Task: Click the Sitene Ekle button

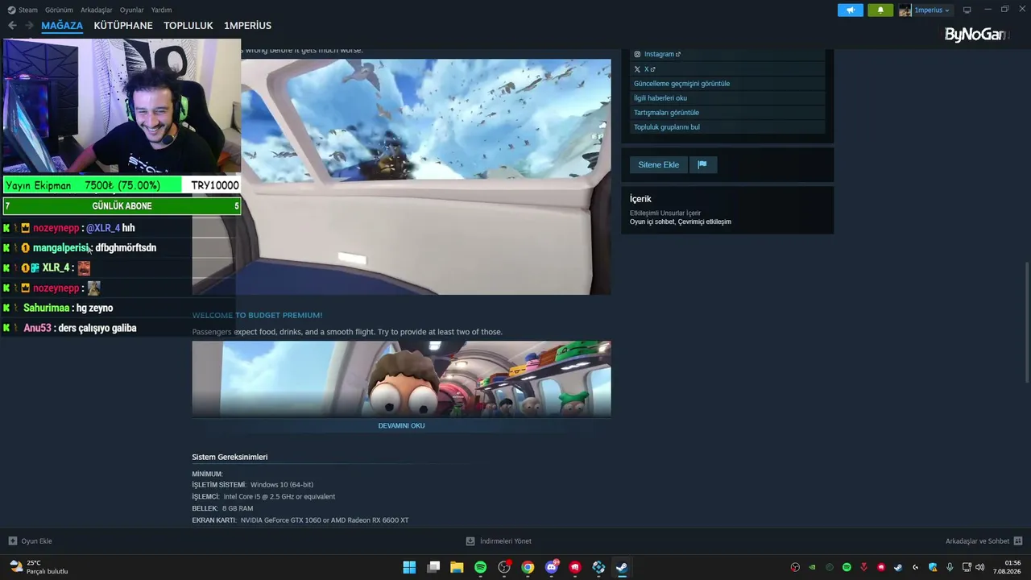Action: 658,164
